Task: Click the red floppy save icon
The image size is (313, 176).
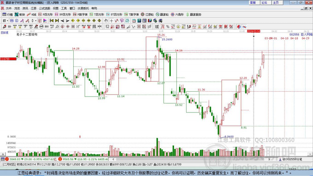Action: click(x=150, y=21)
